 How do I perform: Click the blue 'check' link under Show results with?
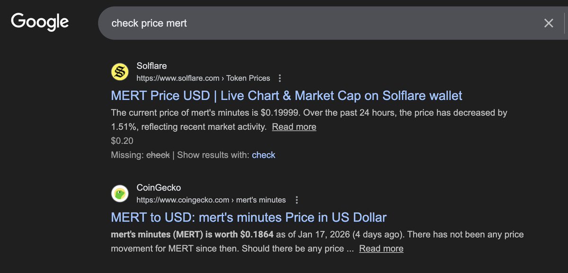click(264, 155)
